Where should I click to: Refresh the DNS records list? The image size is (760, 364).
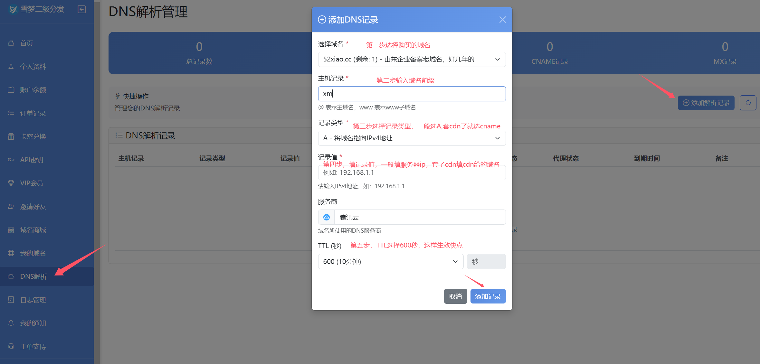click(x=748, y=103)
